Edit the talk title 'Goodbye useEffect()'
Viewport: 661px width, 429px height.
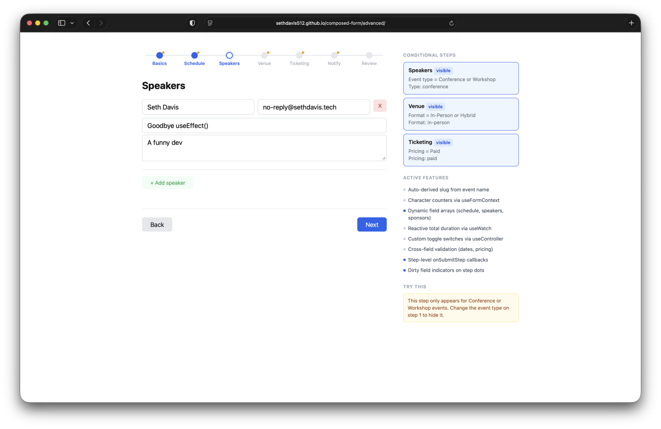coord(264,125)
